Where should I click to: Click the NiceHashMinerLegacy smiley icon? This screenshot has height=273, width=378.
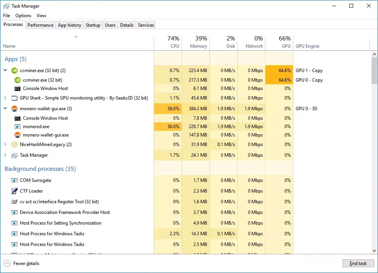(x=14, y=145)
